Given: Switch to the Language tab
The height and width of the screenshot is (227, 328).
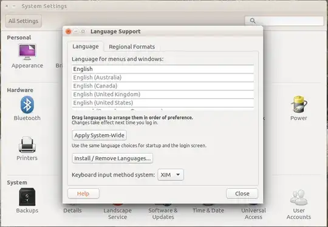Looking at the screenshot, I should coord(86,46).
